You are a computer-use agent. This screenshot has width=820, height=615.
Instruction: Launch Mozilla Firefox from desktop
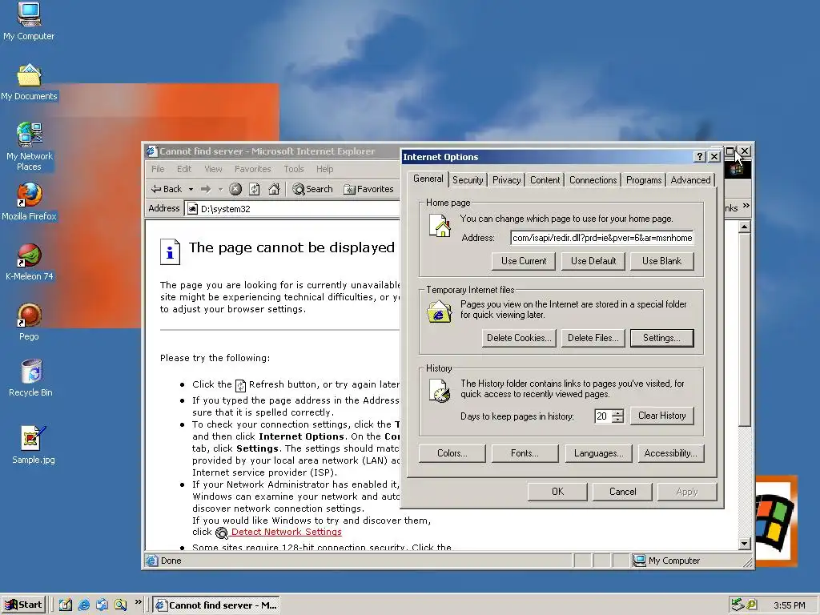coord(29,201)
